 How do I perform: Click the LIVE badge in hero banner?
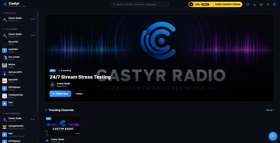click(52, 71)
